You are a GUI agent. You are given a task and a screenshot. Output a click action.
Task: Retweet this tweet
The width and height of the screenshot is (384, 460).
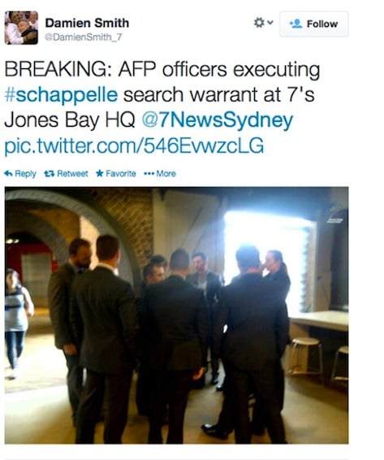(66, 174)
